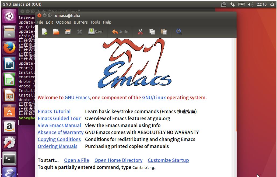Click the emacs@haha window title bar
Viewport: 277px width, 177px height.
click(136, 16)
